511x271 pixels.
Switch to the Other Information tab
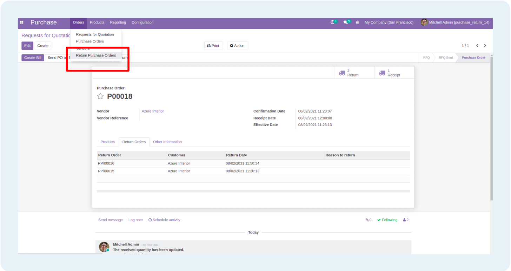coord(167,142)
